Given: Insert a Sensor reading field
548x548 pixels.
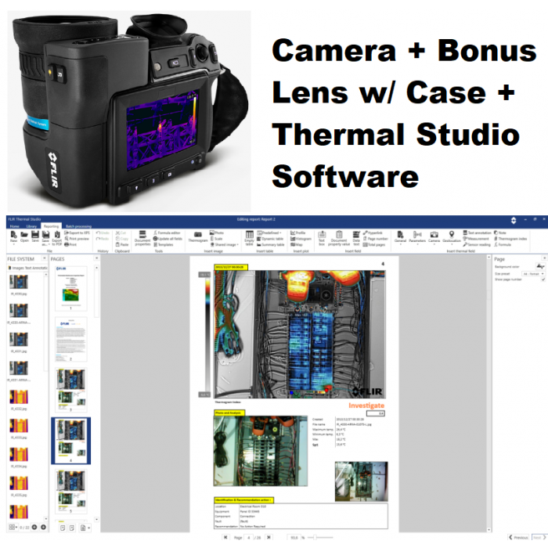Looking at the screenshot, I should 477,244.
